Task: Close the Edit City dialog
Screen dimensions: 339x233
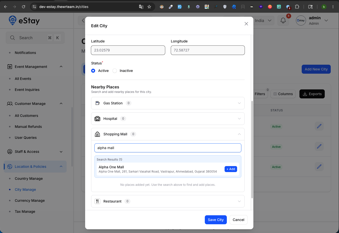Action: (x=246, y=24)
